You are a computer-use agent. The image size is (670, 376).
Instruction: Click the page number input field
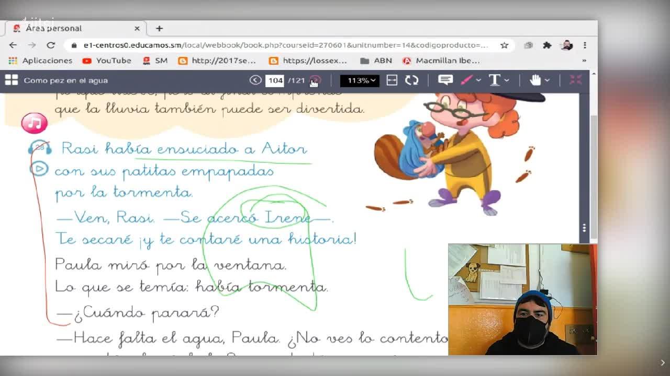point(275,80)
